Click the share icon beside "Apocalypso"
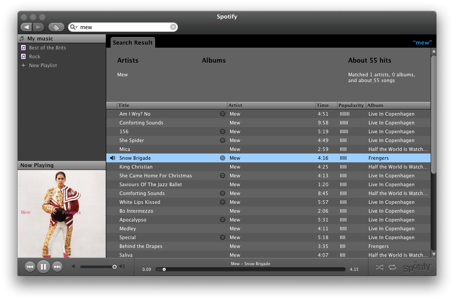The height and width of the screenshot is (300, 454). click(223, 220)
